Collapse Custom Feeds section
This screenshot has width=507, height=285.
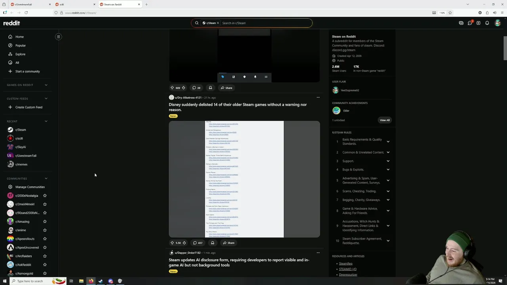[x=46, y=99]
